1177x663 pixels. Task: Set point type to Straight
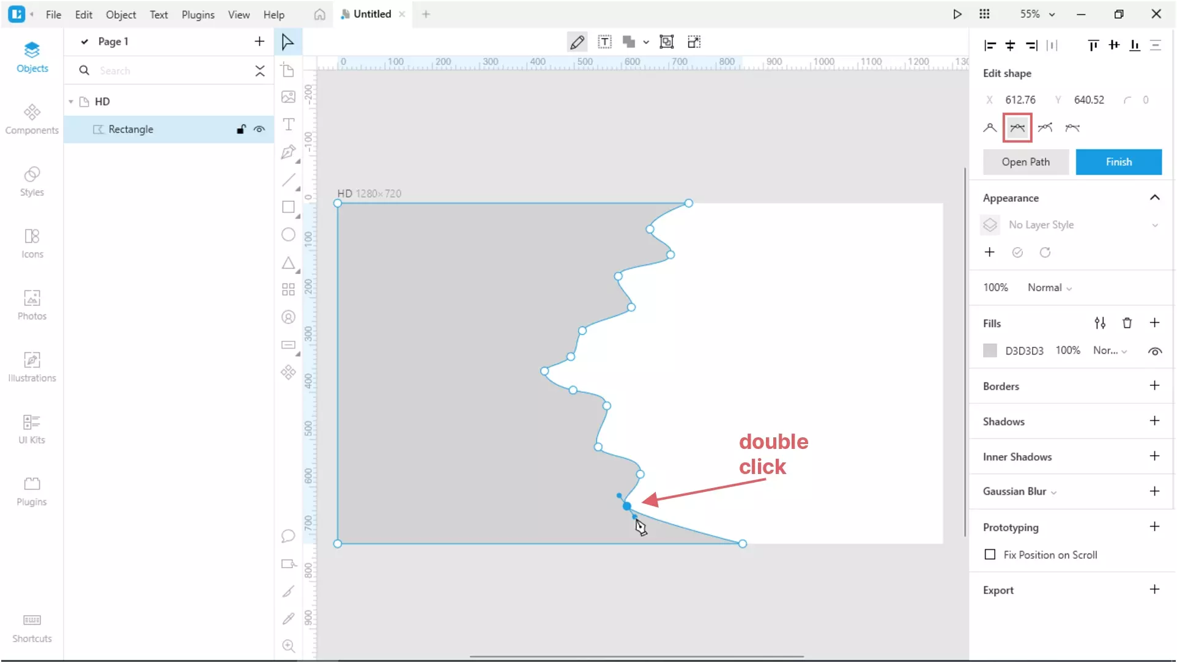click(989, 128)
